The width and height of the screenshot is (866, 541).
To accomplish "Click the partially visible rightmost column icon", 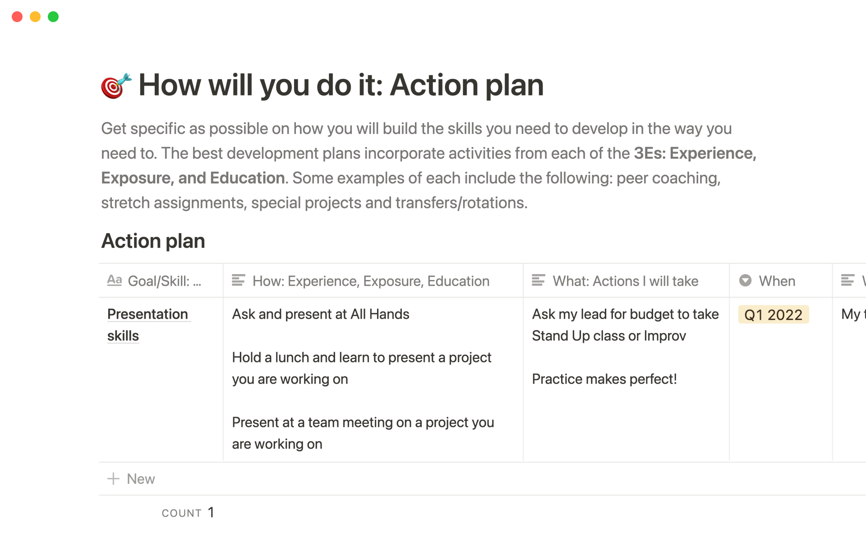I will (848, 280).
